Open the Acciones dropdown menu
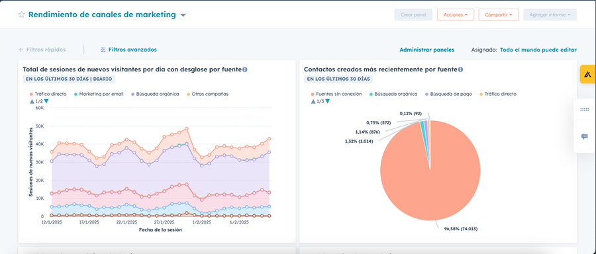This screenshot has height=254, width=596. click(x=456, y=15)
